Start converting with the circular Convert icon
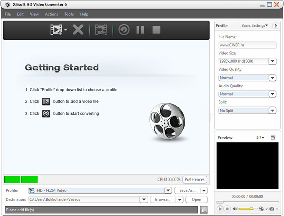The image size is (284, 216). (124, 30)
